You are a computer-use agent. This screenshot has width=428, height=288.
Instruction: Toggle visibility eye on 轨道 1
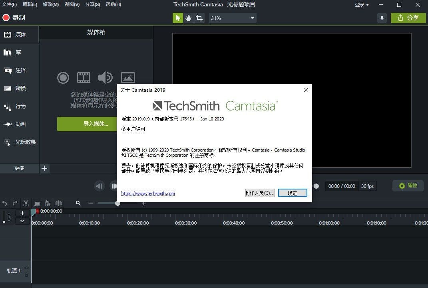point(26,268)
